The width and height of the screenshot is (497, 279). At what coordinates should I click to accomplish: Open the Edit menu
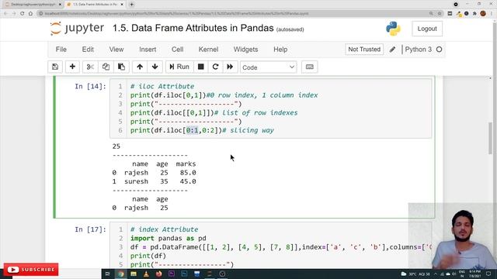(x=88, y=50)
